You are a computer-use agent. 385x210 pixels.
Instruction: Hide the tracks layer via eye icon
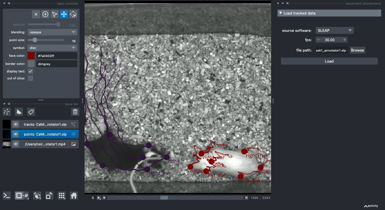click(x=16, y=125)
